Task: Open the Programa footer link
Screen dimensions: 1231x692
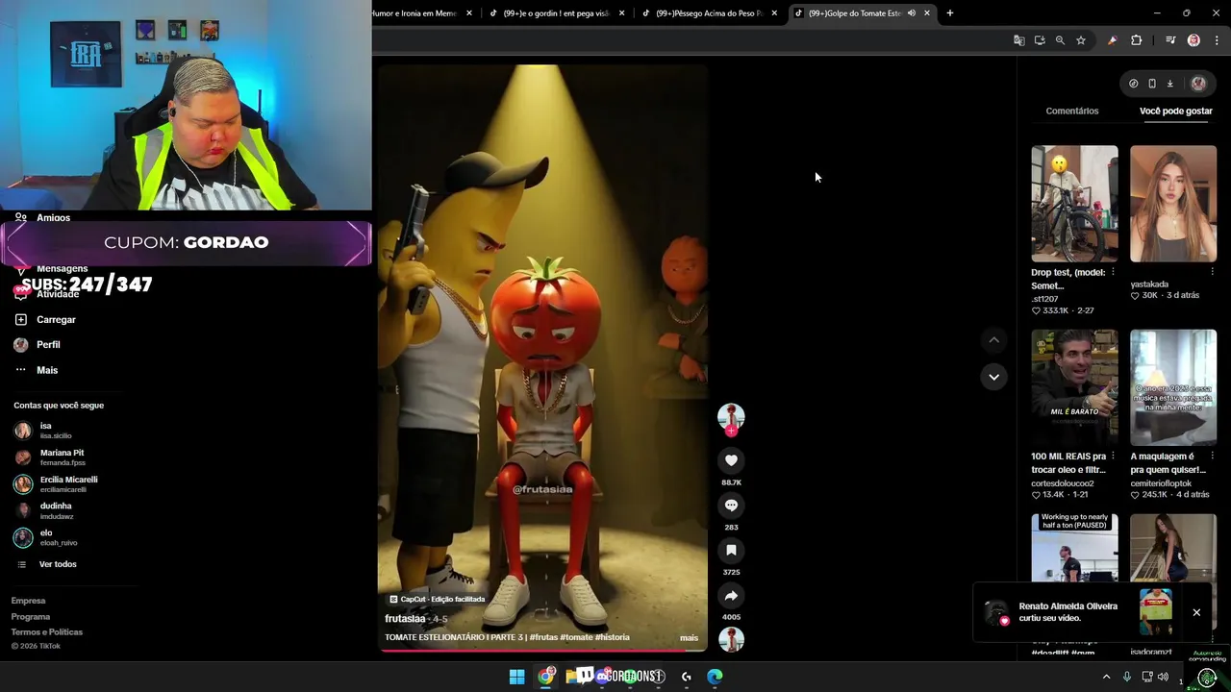Action: [x=31, y=617]
